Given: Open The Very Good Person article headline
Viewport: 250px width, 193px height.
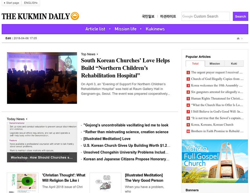Looking at the screenshot, I should pos(144,178).
